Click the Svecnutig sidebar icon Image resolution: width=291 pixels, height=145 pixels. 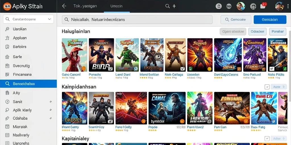point(7,66)
